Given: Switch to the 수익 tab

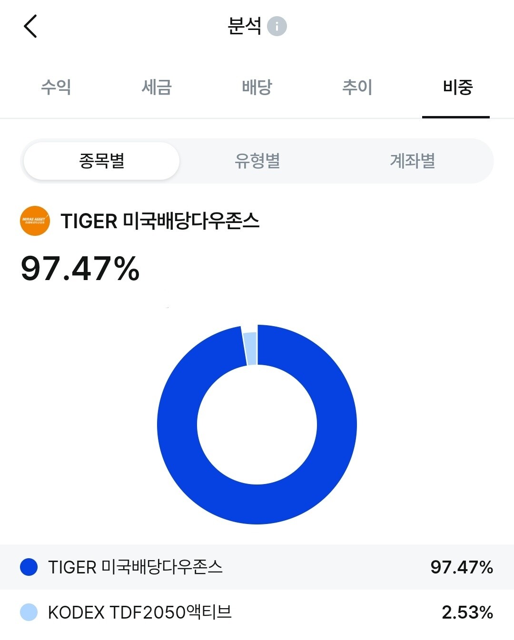Looking at the screenshot, I should tap(56, 87).
